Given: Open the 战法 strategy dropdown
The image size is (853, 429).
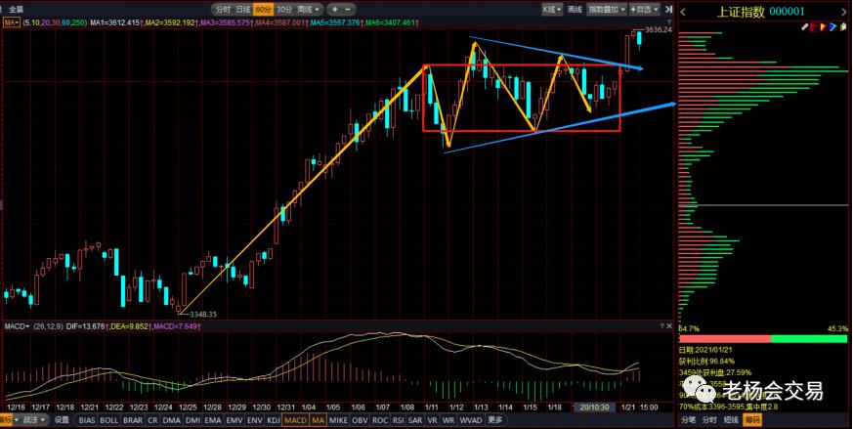Looking at the screenshot, I should [x=34, y=420].
